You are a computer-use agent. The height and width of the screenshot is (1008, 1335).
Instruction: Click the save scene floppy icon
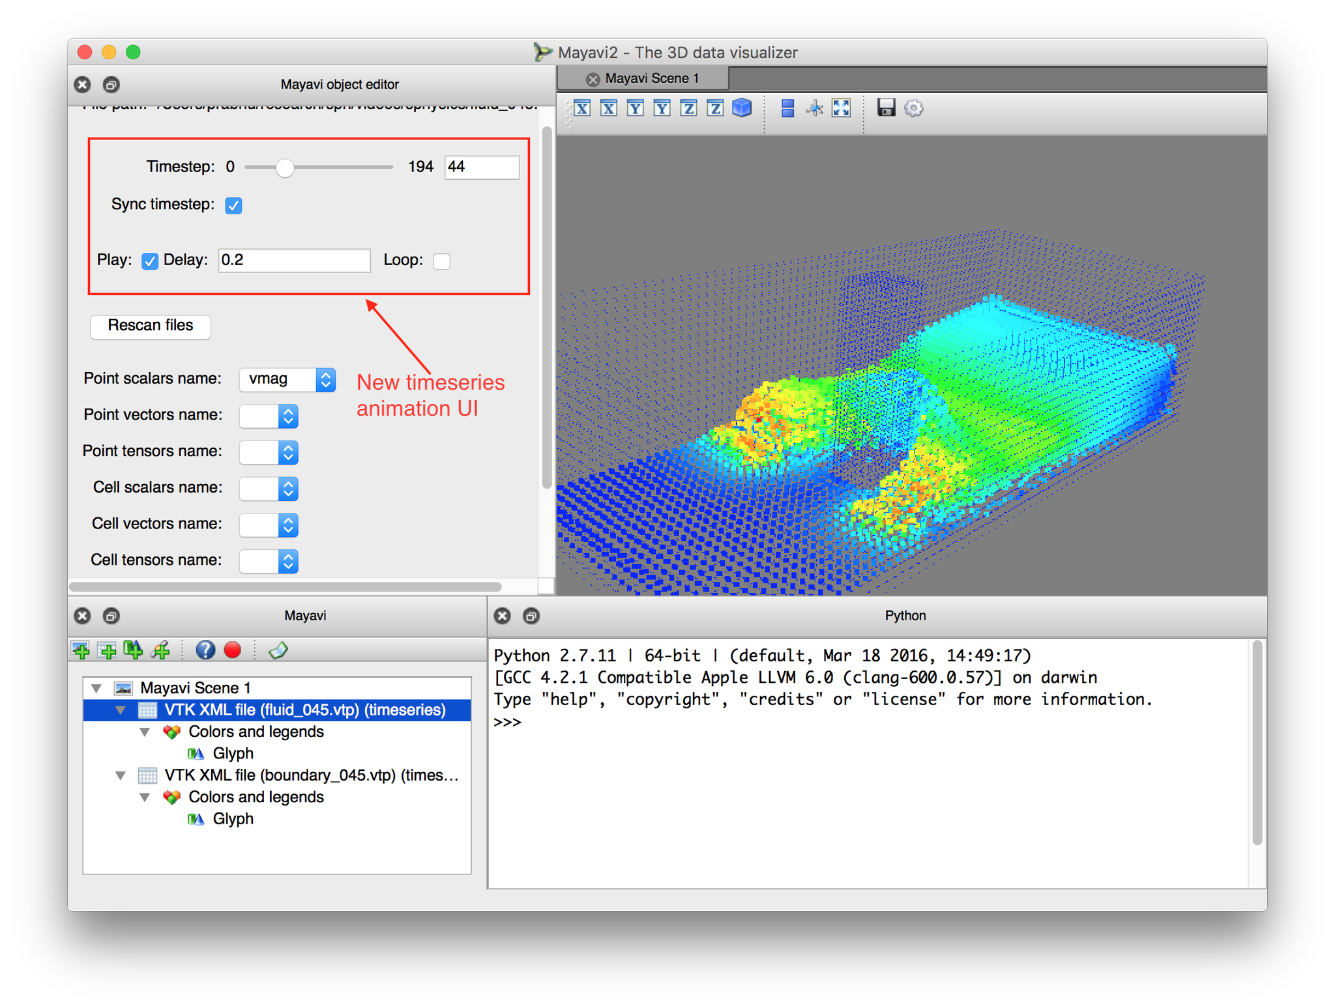click(x=886, y=108)
